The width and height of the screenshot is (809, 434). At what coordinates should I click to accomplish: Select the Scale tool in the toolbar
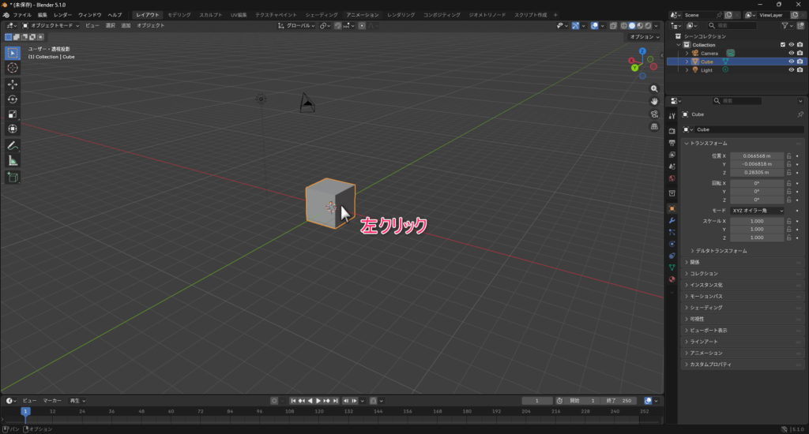click(x=13, y=114)
